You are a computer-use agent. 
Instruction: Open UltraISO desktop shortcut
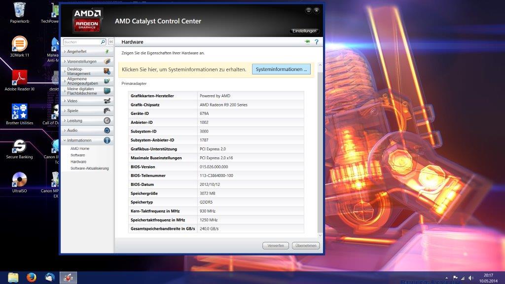pos(19,182)
